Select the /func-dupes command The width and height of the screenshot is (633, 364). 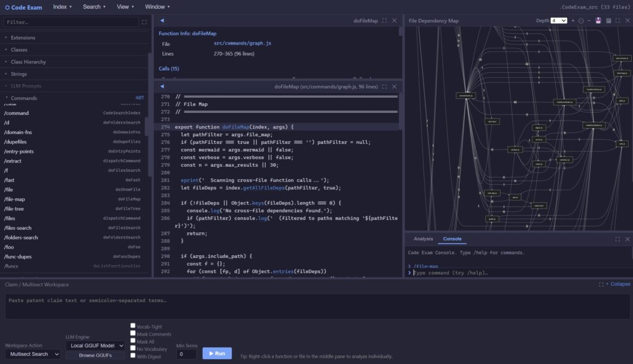click(73, 256)
